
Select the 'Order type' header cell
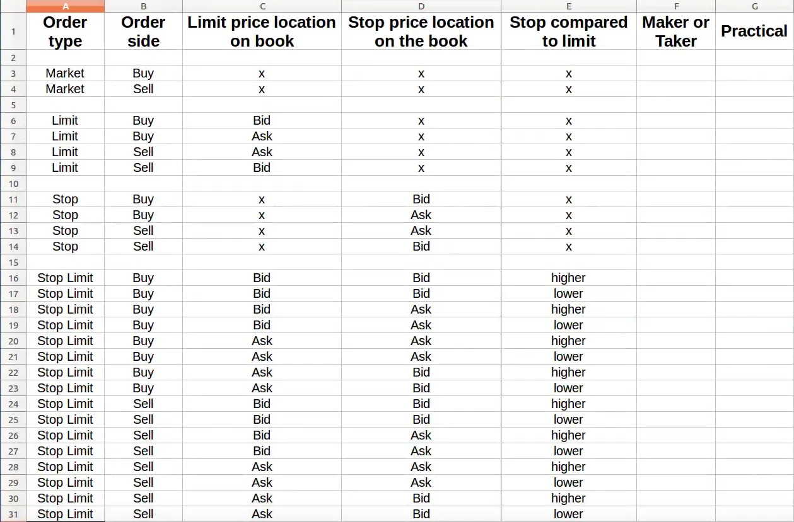click(x=65, y=31)
